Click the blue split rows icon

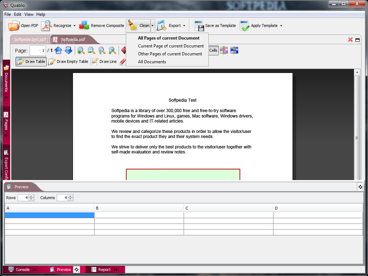pyautogui.click(x=234, y=50)
